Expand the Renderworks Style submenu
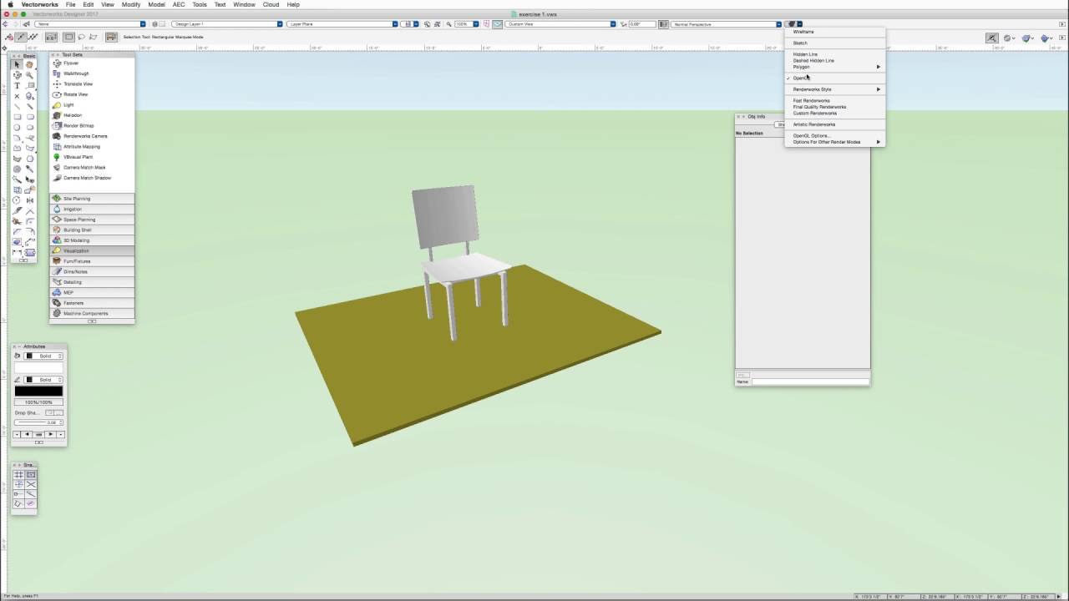1069x601 pixels. pyautogui.click(x=834, y=89)
